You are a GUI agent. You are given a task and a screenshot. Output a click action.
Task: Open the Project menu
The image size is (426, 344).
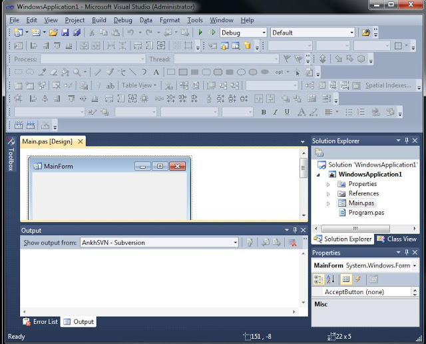coord(75,20)
